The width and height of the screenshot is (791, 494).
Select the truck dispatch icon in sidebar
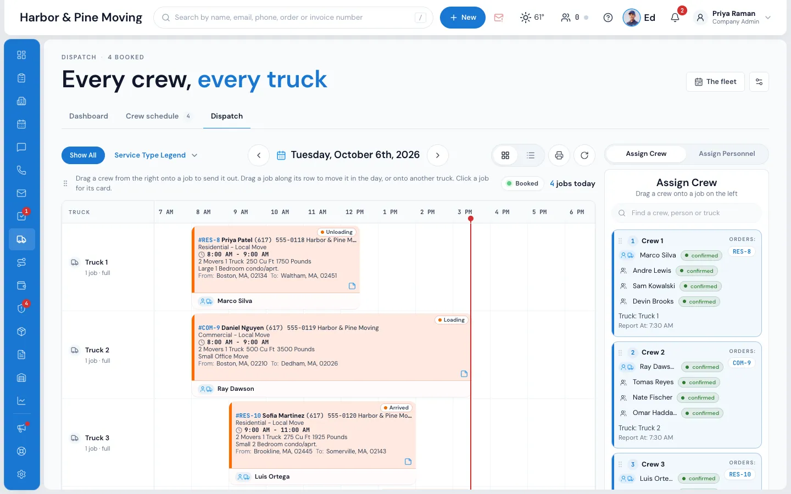[x=21, y=239]
